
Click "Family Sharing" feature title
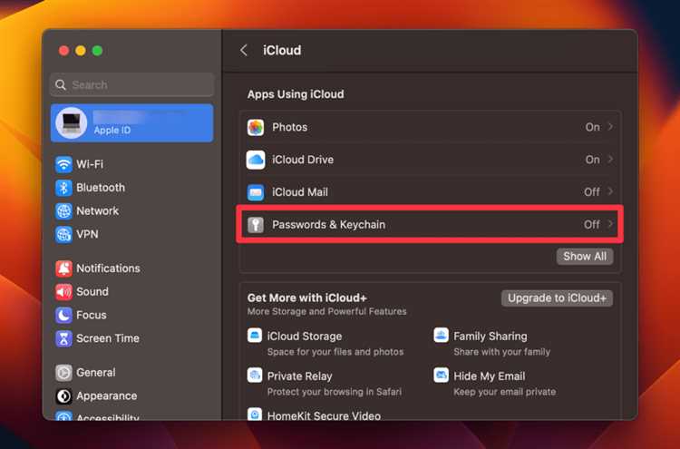490,337
